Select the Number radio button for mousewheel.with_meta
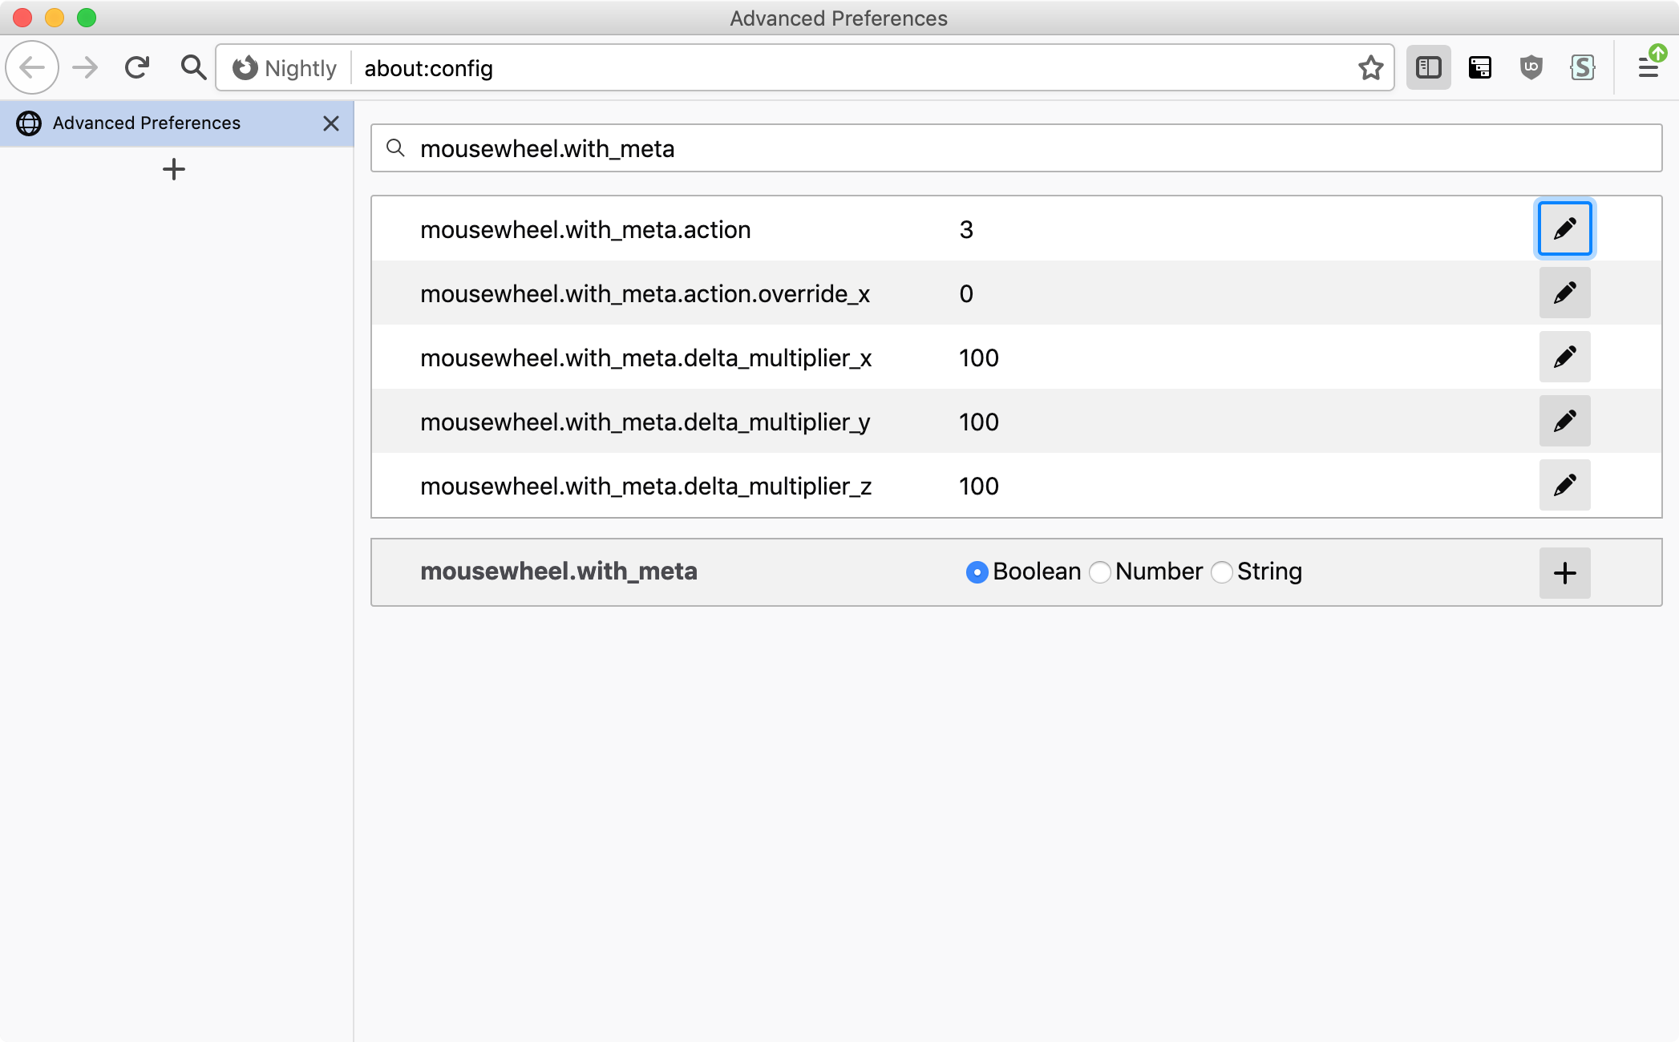The image size is (1679, 1042). point(1100,571)
